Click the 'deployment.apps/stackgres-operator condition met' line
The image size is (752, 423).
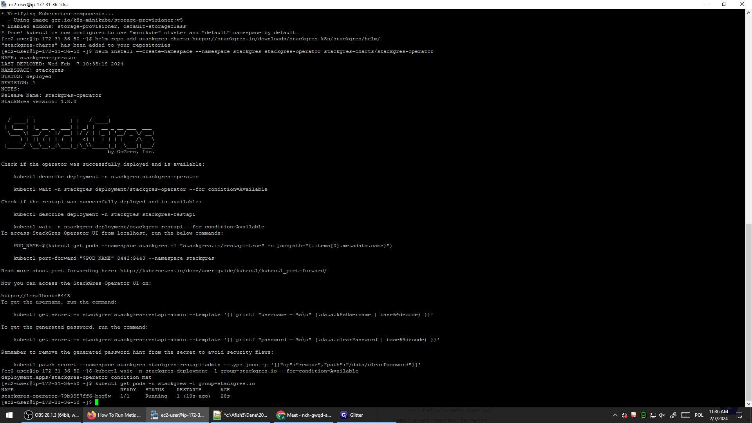pyautogui.click(x=76, y=377)
